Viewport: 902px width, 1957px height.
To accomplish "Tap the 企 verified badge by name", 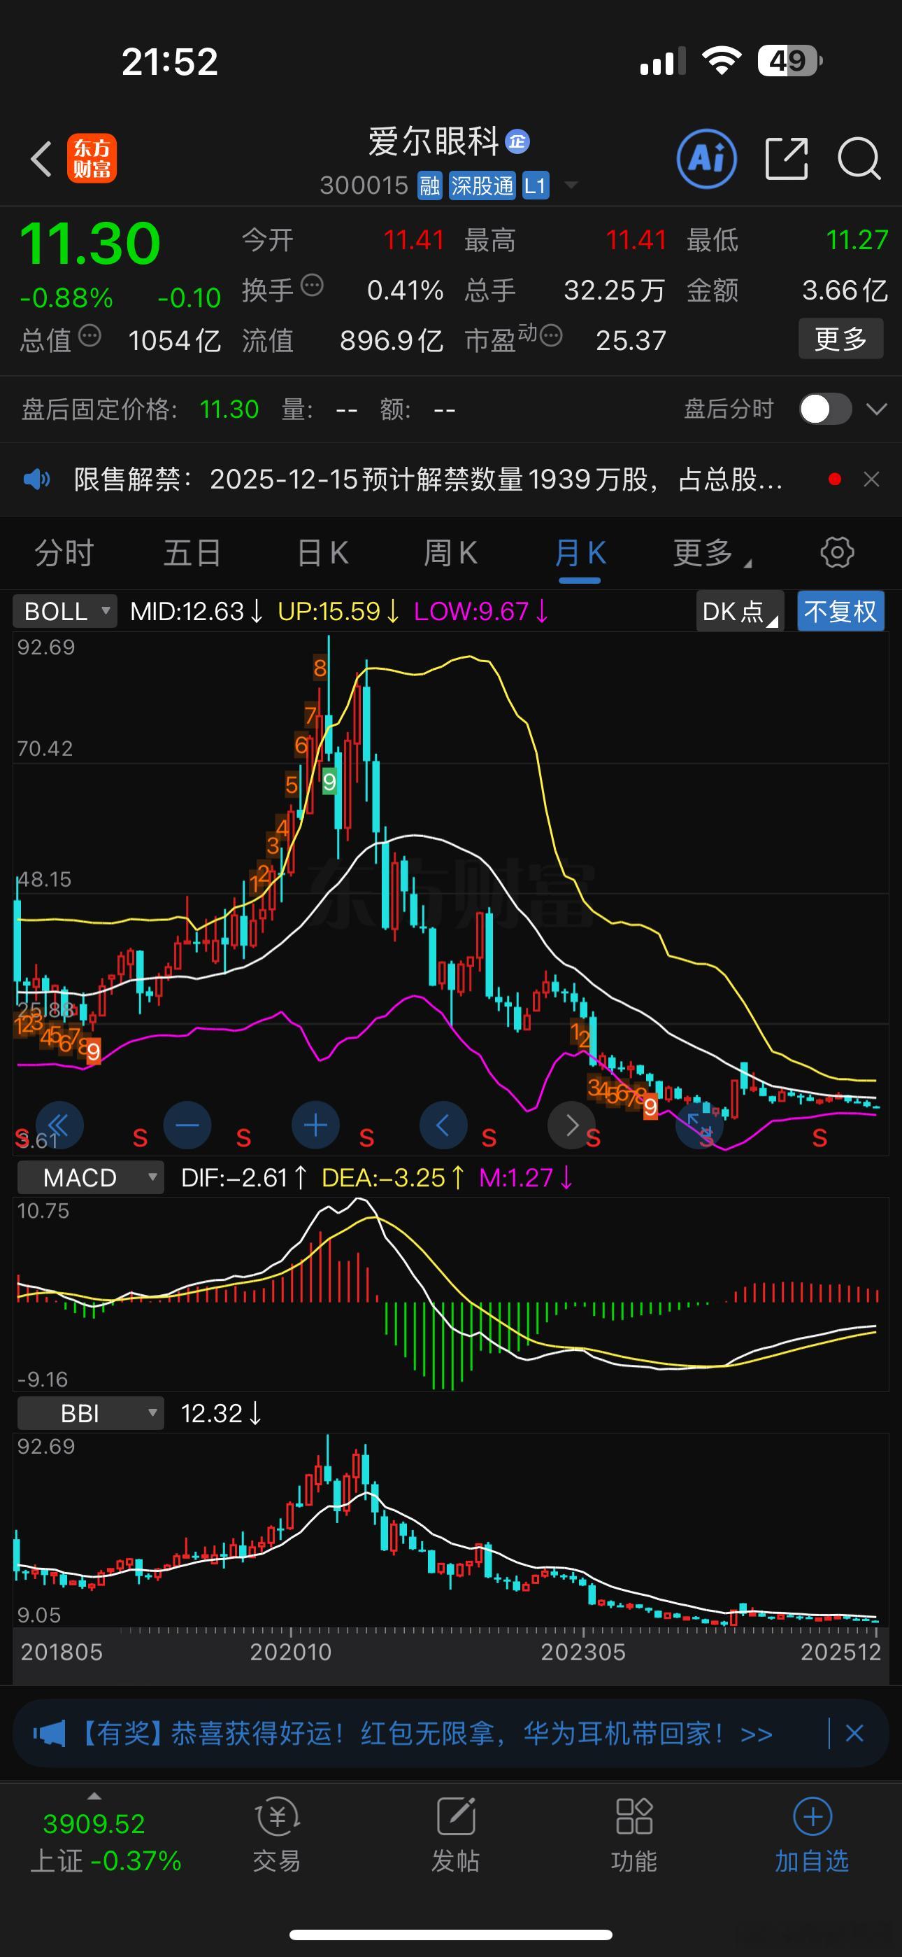I will (x=518, y=141).
